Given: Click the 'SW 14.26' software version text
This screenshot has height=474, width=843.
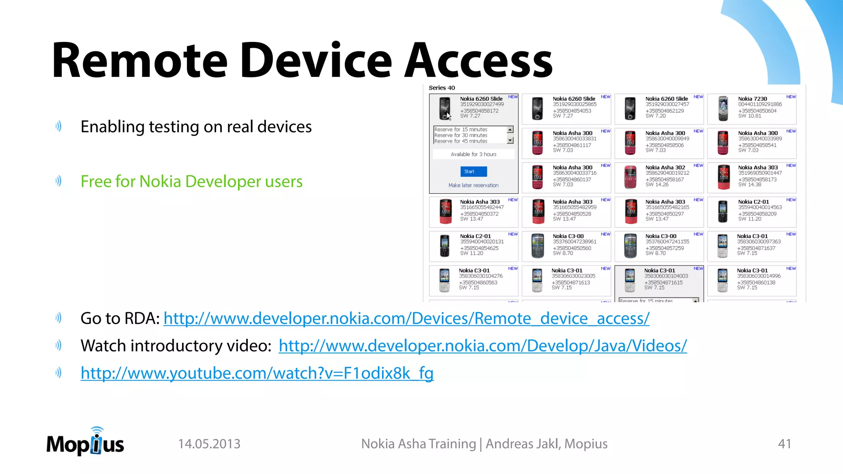Looking at the screenshot, I should [x=657, y=185].
